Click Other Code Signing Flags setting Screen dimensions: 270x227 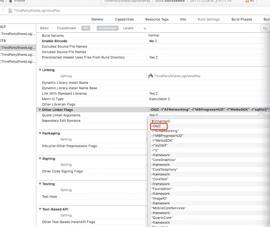coord(62,171)
